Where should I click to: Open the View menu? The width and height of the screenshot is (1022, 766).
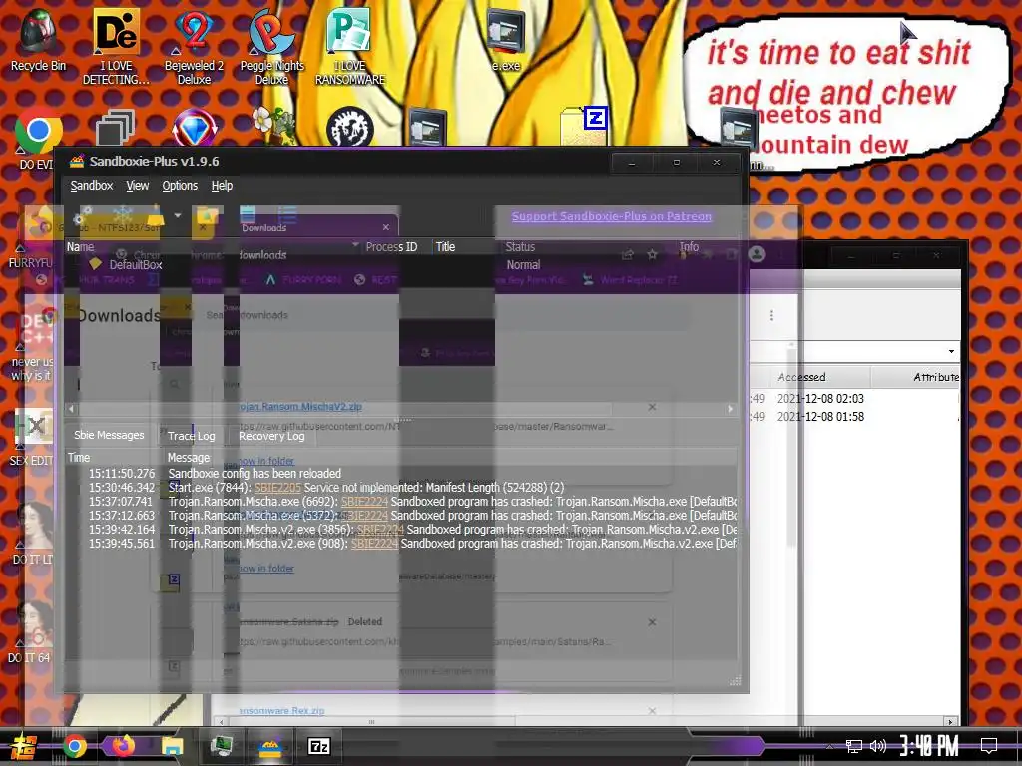pyautogui.click(x=137, y=185)
